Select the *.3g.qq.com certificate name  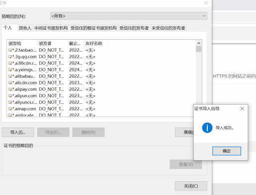(x=24, y=57)
